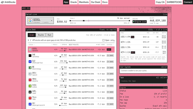Click the SPY S&P 500 ETF icon

coord(30,104)
